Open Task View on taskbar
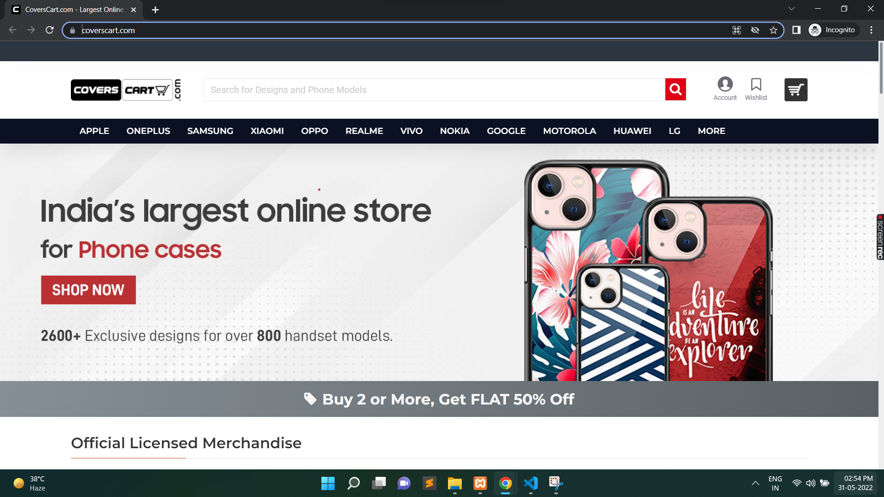 pos(378,483)
